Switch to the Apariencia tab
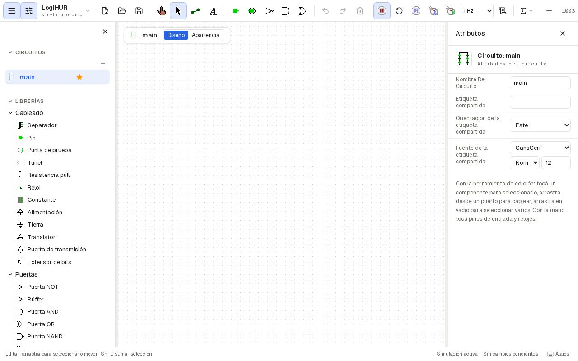 (205, 35)
